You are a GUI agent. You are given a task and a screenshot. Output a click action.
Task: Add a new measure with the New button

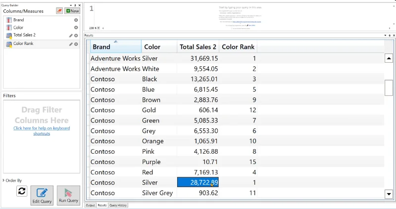[x=72, y=11]
